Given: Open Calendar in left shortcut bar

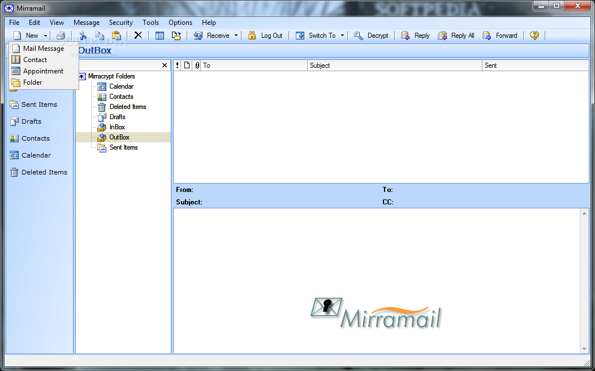Looking at the screenshot, I should click(31, 155).
